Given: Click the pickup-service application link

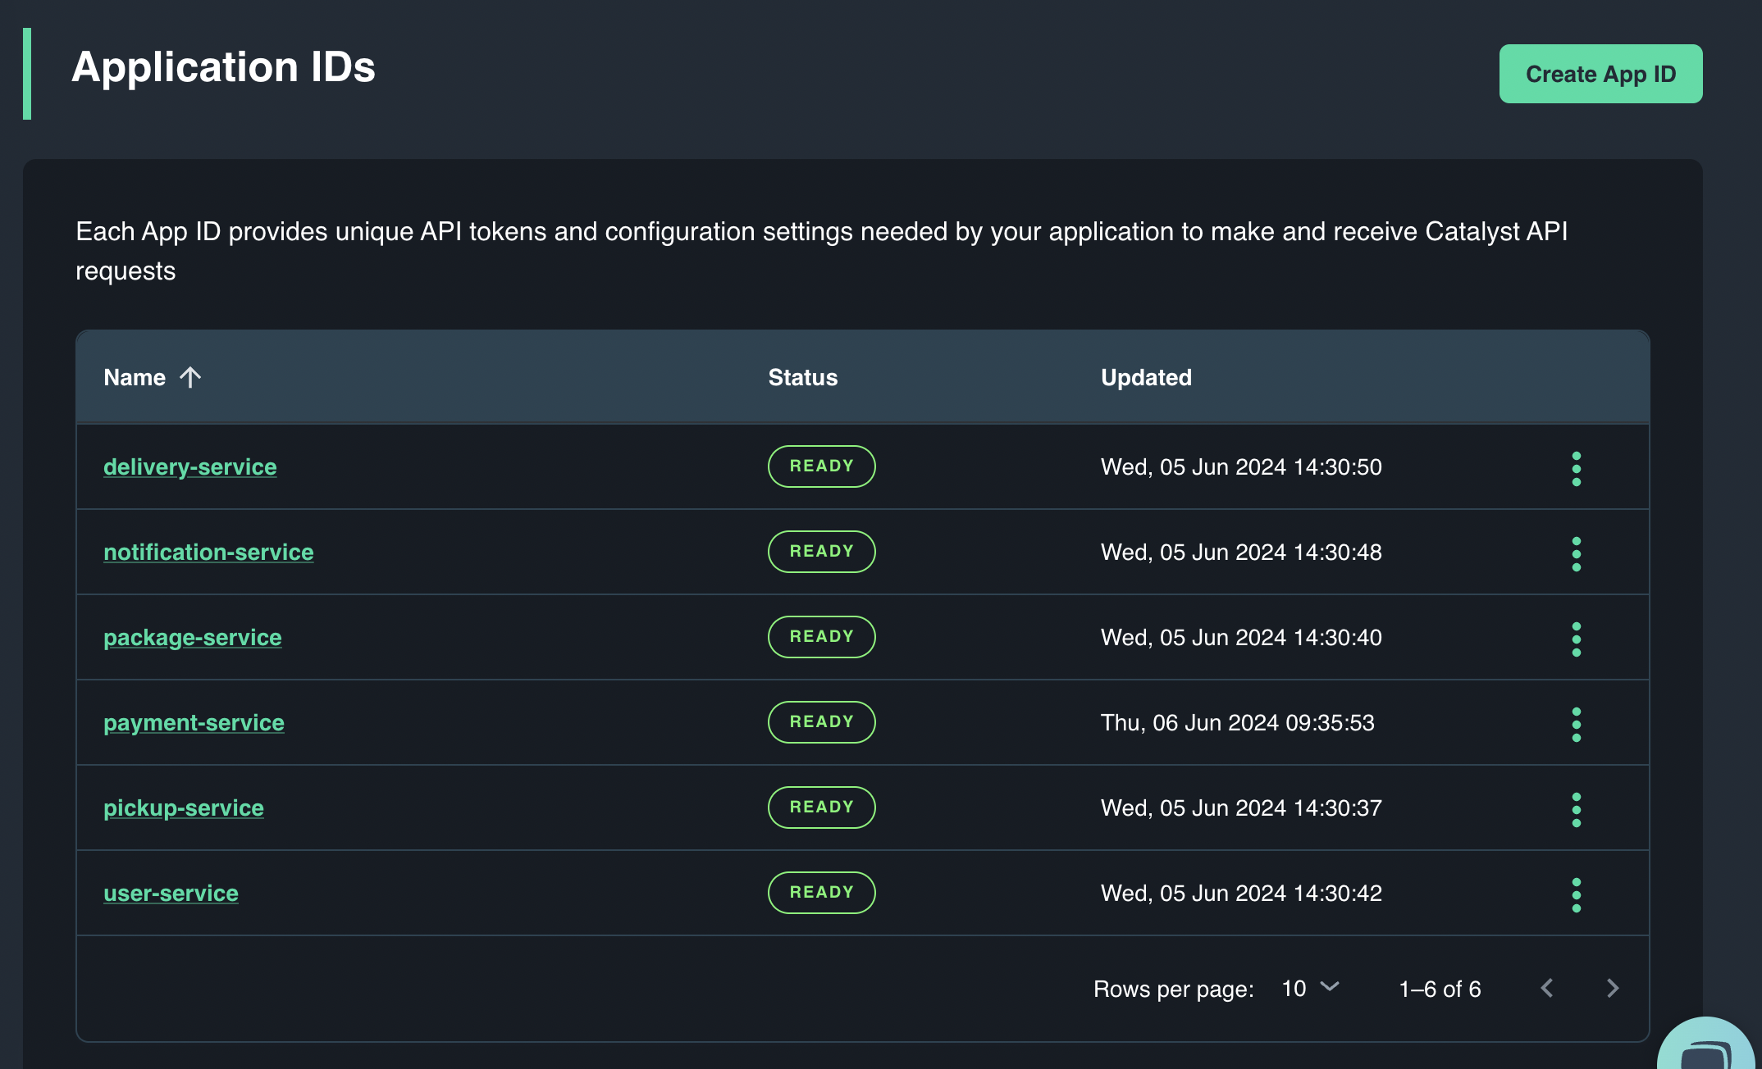Looking at the screenshot, I should click(182, 807).
